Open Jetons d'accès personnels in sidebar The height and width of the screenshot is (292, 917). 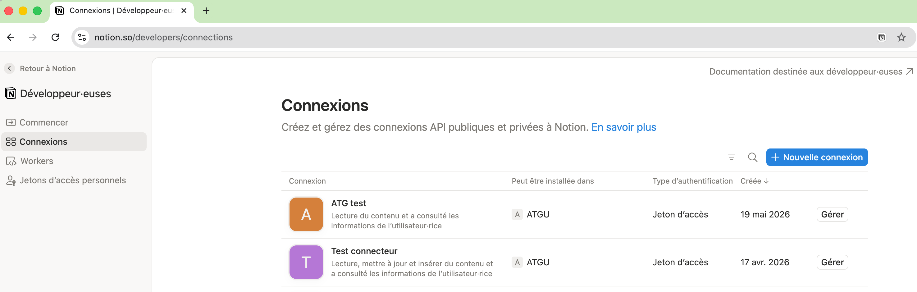pos(74,180)
